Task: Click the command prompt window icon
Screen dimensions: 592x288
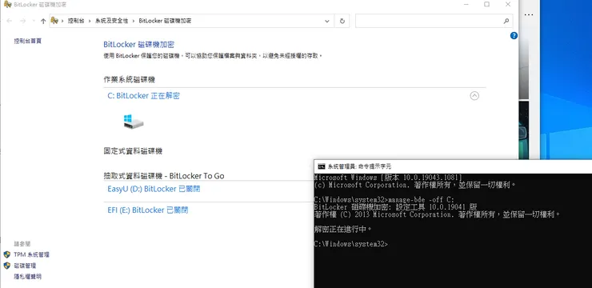Action: (322, 166)
